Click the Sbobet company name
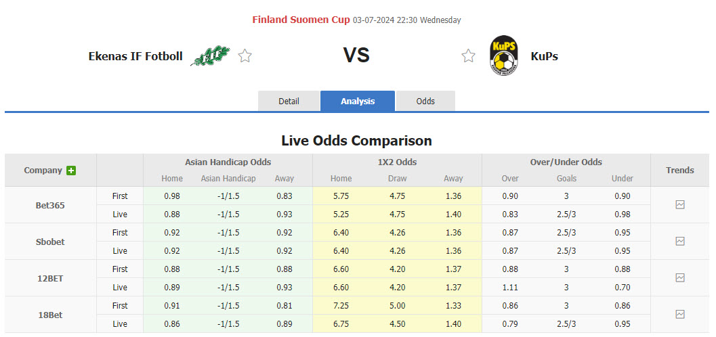The width and height of the screenshot is (716, 337). (50, 242)
